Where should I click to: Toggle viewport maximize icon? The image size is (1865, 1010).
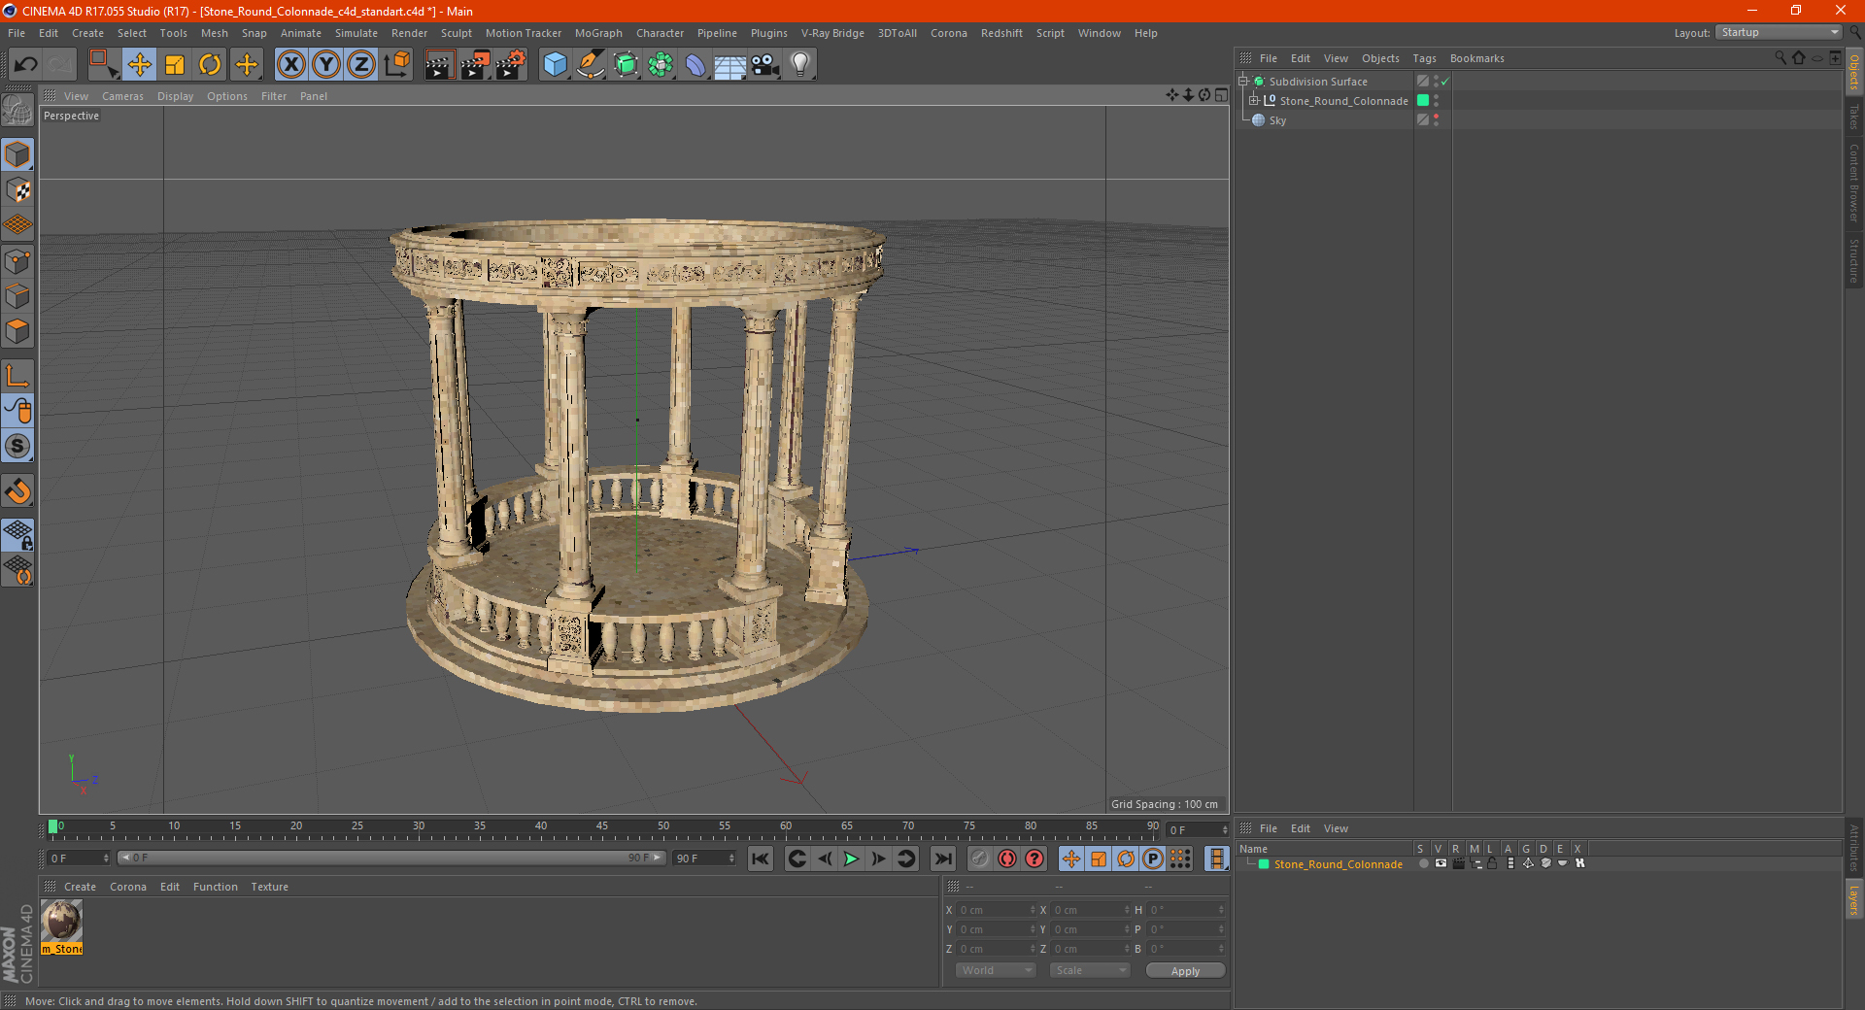1221,95
